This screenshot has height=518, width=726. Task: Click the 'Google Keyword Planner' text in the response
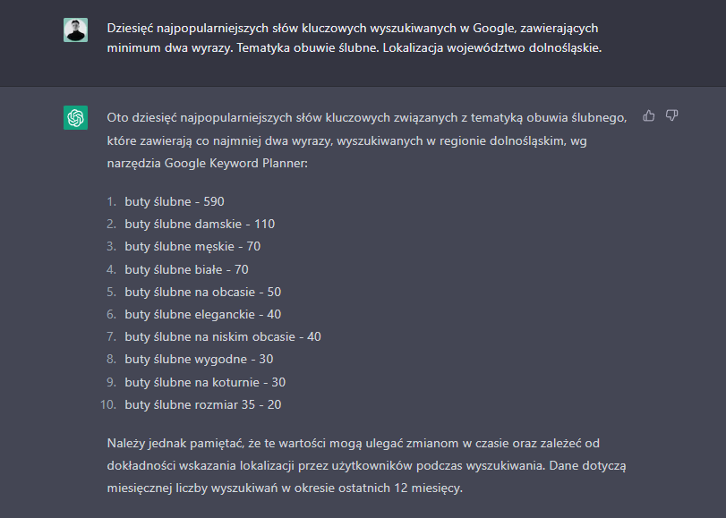click(x=235, y=164)
